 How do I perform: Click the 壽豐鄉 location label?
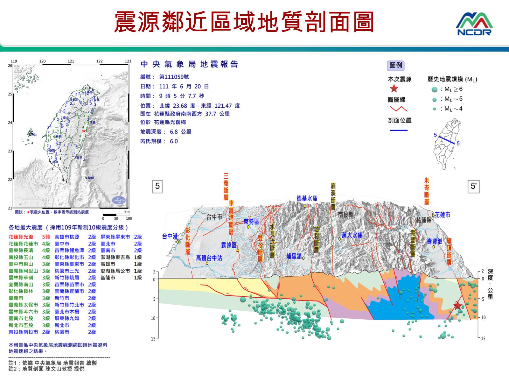pyautogui.click(x=435, y=241)
